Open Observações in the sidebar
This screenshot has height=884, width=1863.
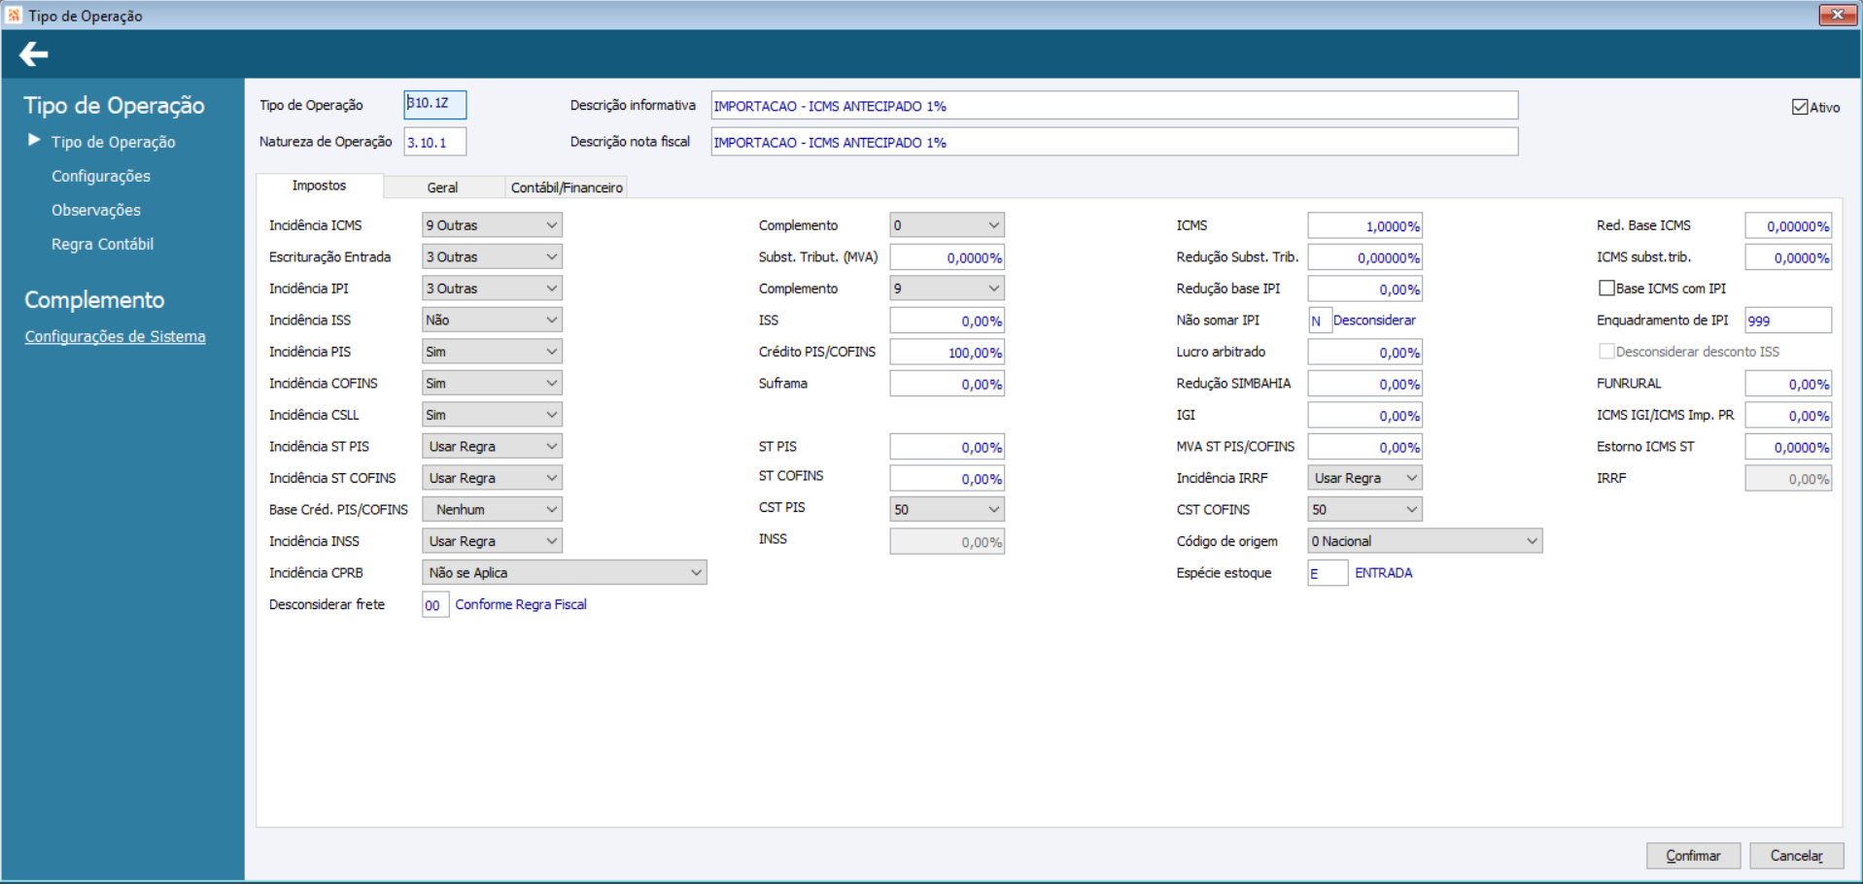point(96,211)
